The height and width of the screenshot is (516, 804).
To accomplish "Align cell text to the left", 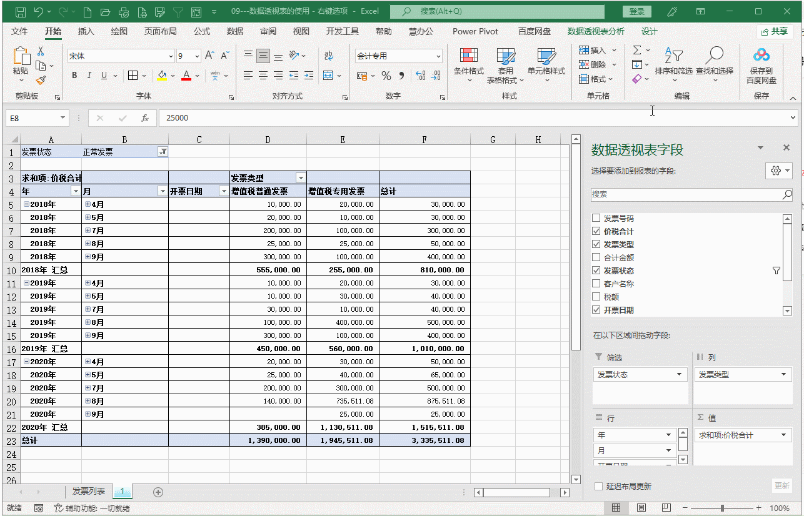I will coord(248,76).
